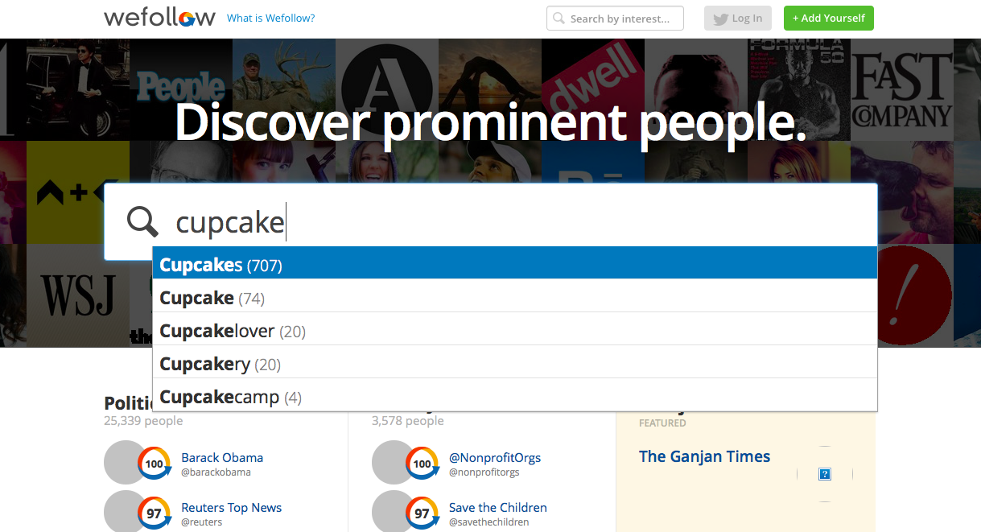Select the Cupcakes (707) suggestion
This screenshot has width=981, height=532.
[515, 264]
